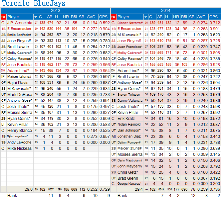Select player Darin Mastroianni
This screenshot has height=197, width=221.
tap(130, 160)
